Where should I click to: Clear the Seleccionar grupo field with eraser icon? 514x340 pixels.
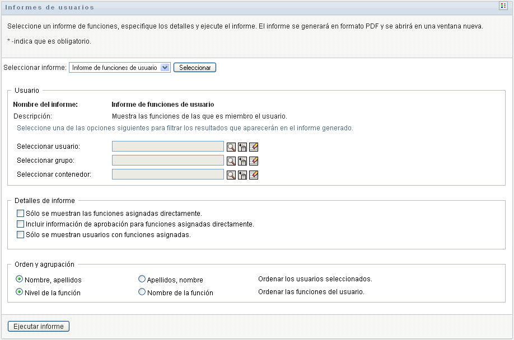254,160
